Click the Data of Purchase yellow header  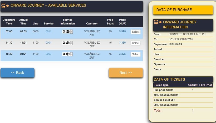183,10
